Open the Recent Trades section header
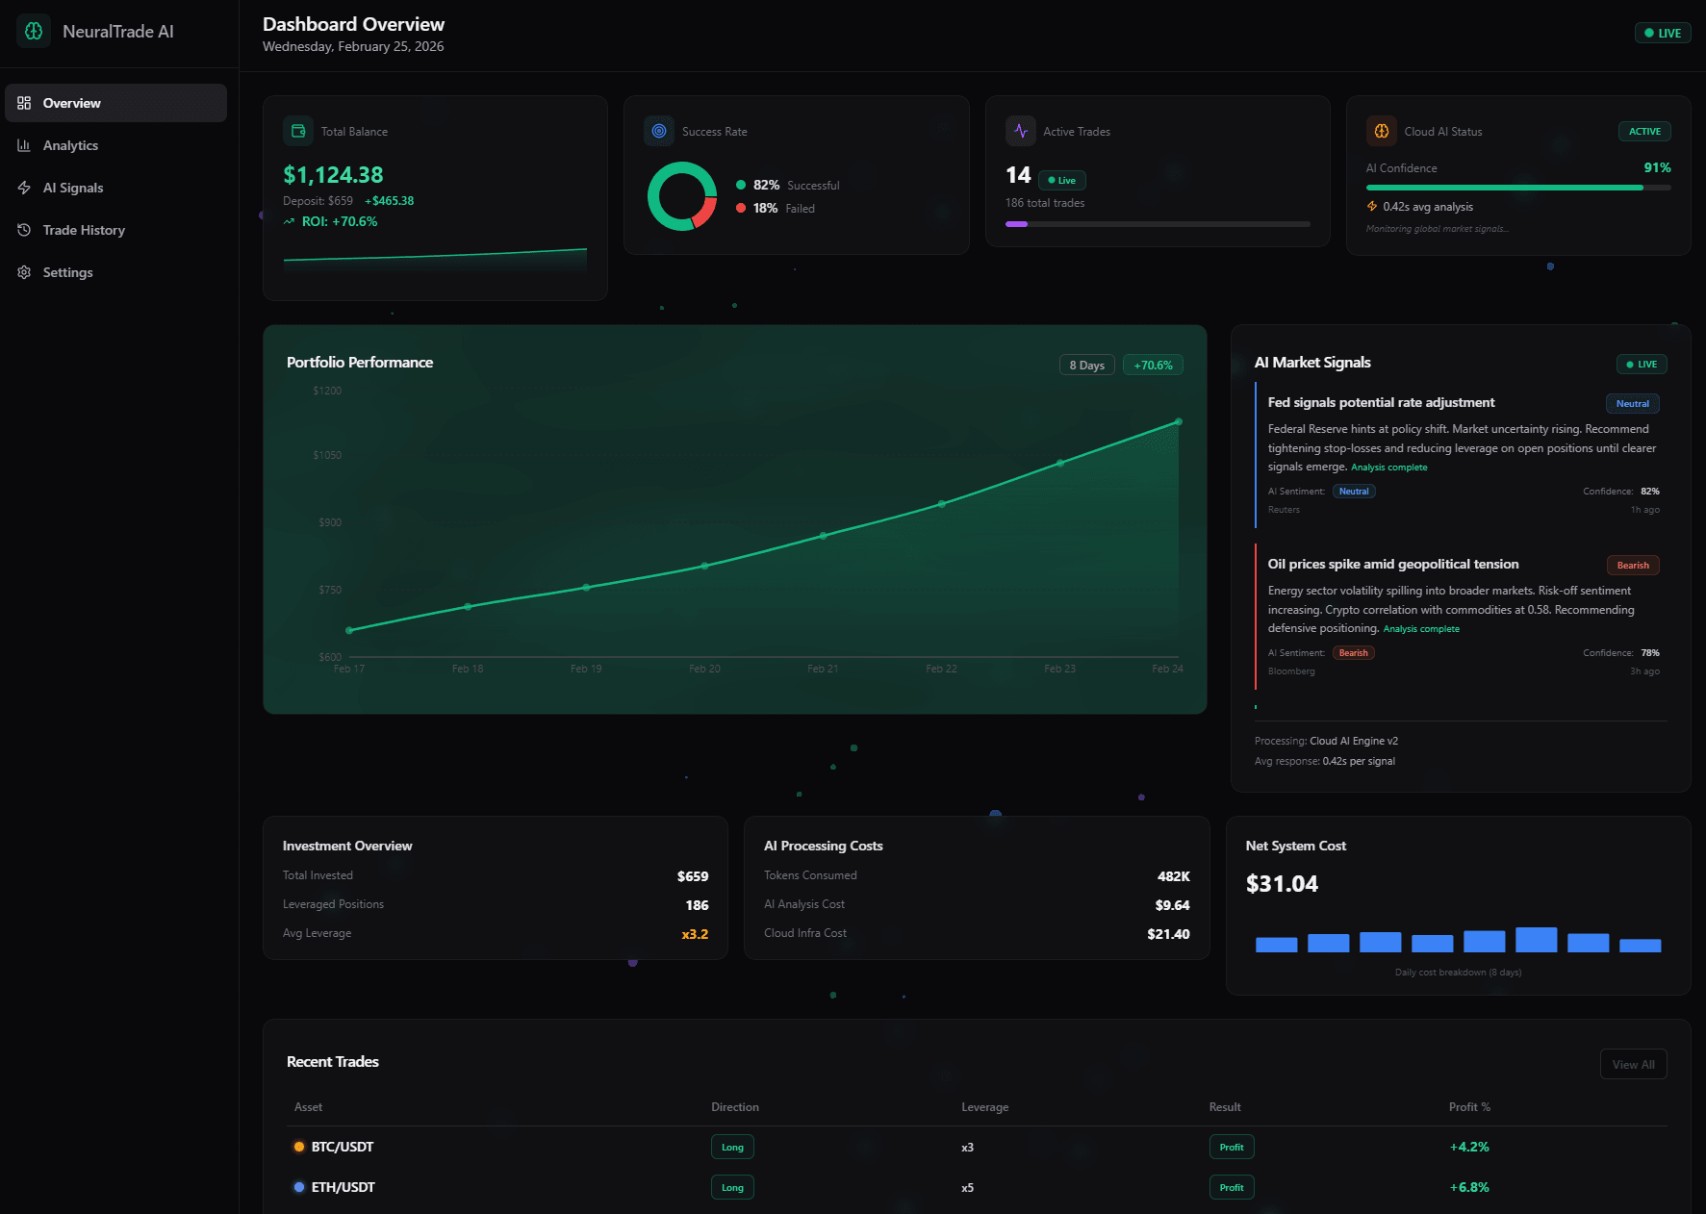The height and width of the screenshot is (1214, 1706). [332, 1061]
